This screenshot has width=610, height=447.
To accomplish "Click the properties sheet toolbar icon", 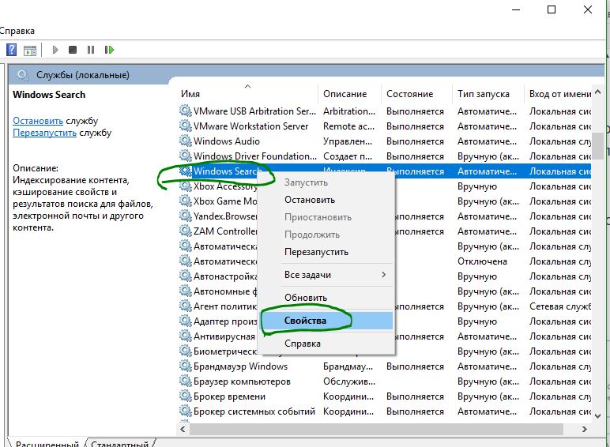I will click(x=30, y=50).
